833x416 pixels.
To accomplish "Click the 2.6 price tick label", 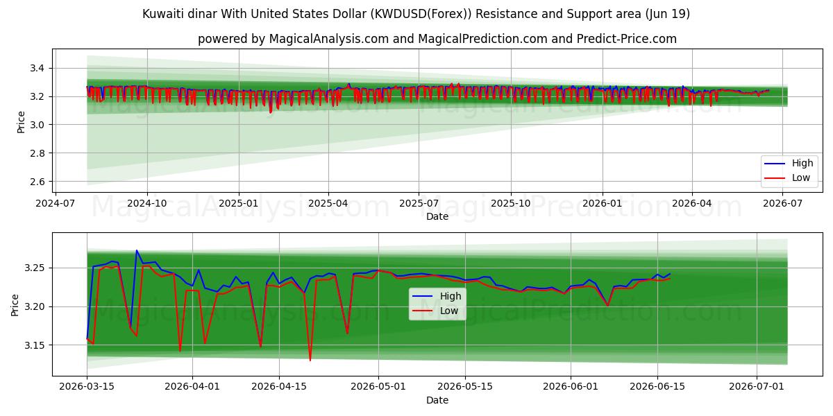I will coord(37,182).
